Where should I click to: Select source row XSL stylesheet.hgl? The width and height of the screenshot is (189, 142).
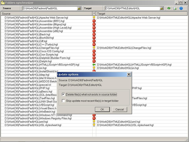tap(33, 125)
